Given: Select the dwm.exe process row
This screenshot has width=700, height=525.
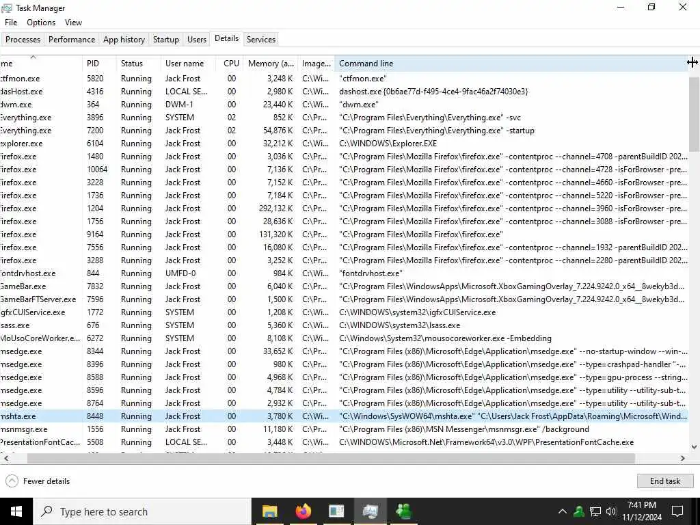Looking at the screenshot, I should pyautogui.click(x=344, y=105).
